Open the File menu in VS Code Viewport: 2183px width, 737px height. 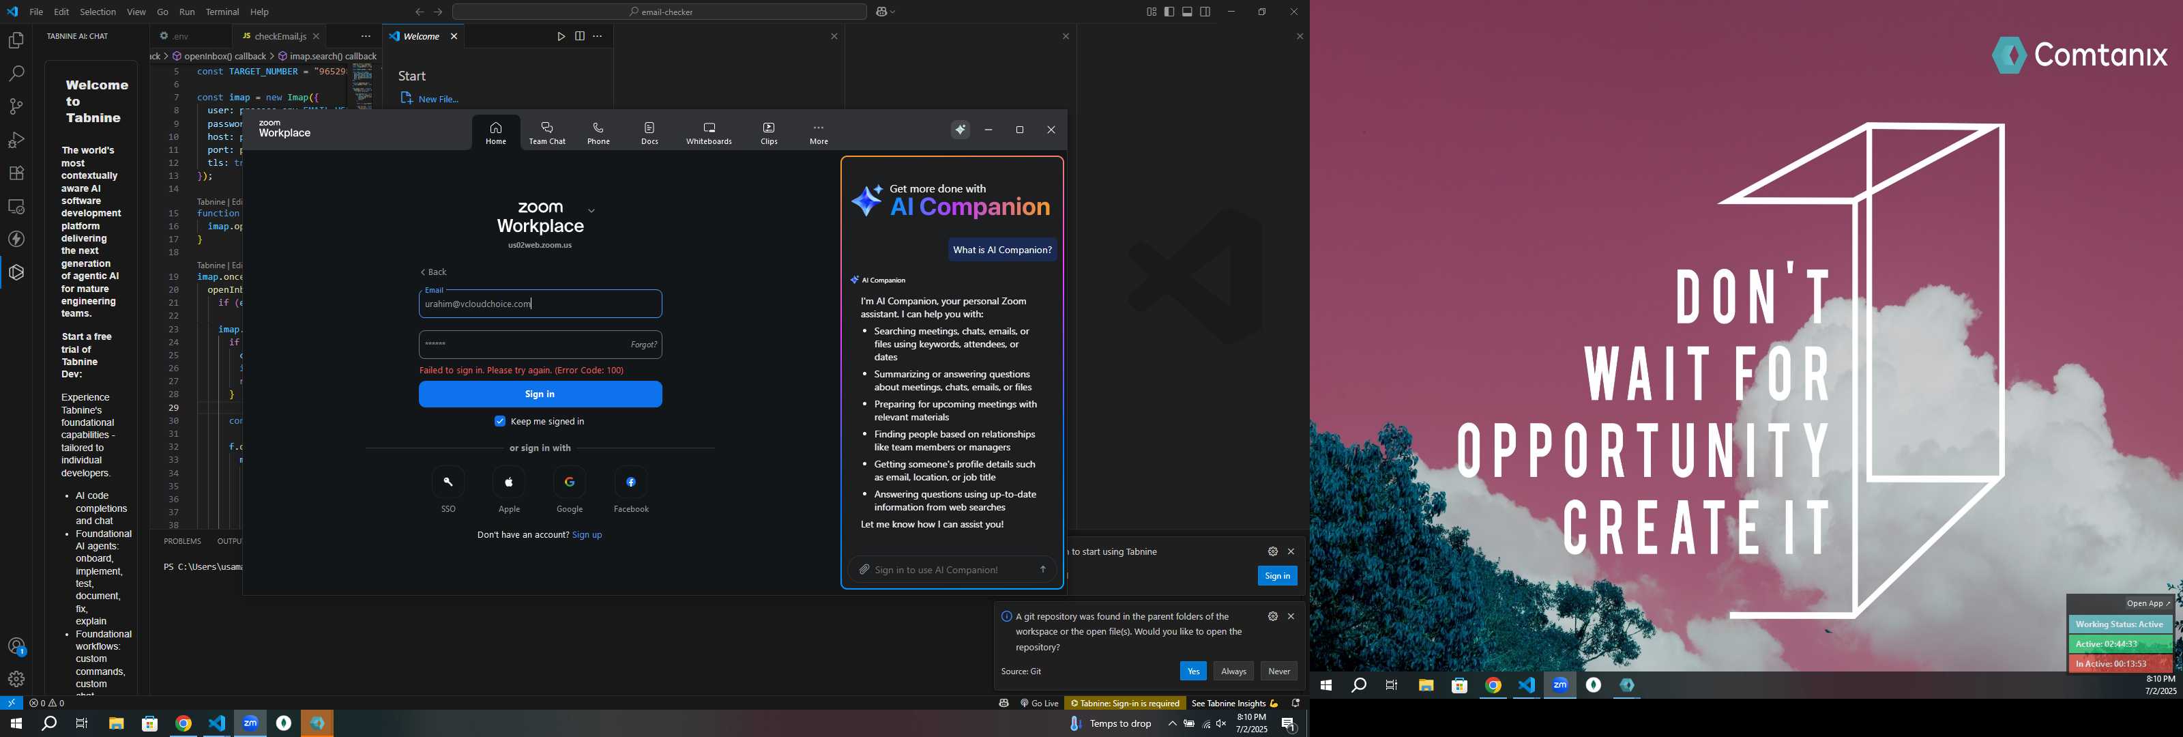coord(35,12)
